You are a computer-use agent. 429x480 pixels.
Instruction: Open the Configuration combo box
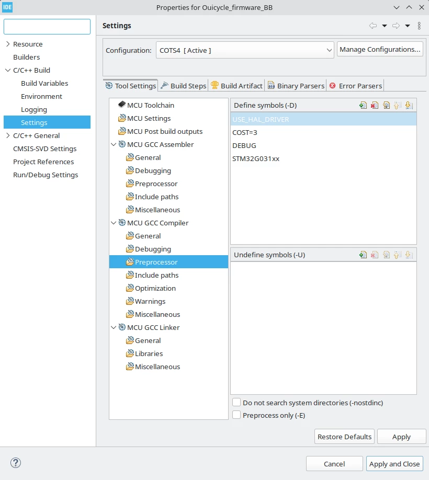[x=245, y=50]
